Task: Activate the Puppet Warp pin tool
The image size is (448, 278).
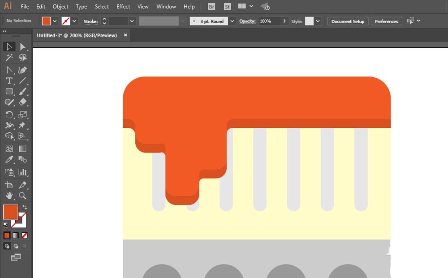Action: click(22, 125)
